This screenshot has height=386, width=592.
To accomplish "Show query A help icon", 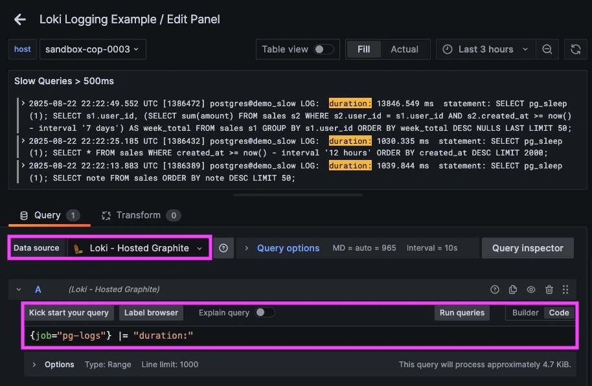I will coord(495,289).
